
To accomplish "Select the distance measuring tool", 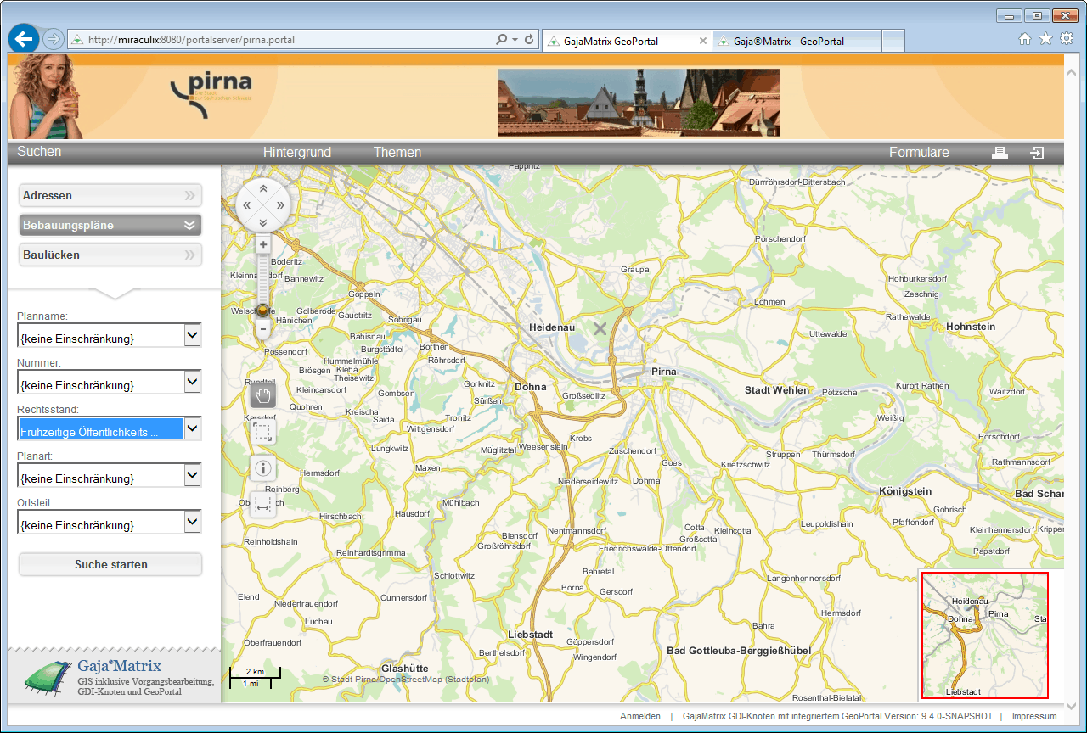I will [x=263, y=505].
